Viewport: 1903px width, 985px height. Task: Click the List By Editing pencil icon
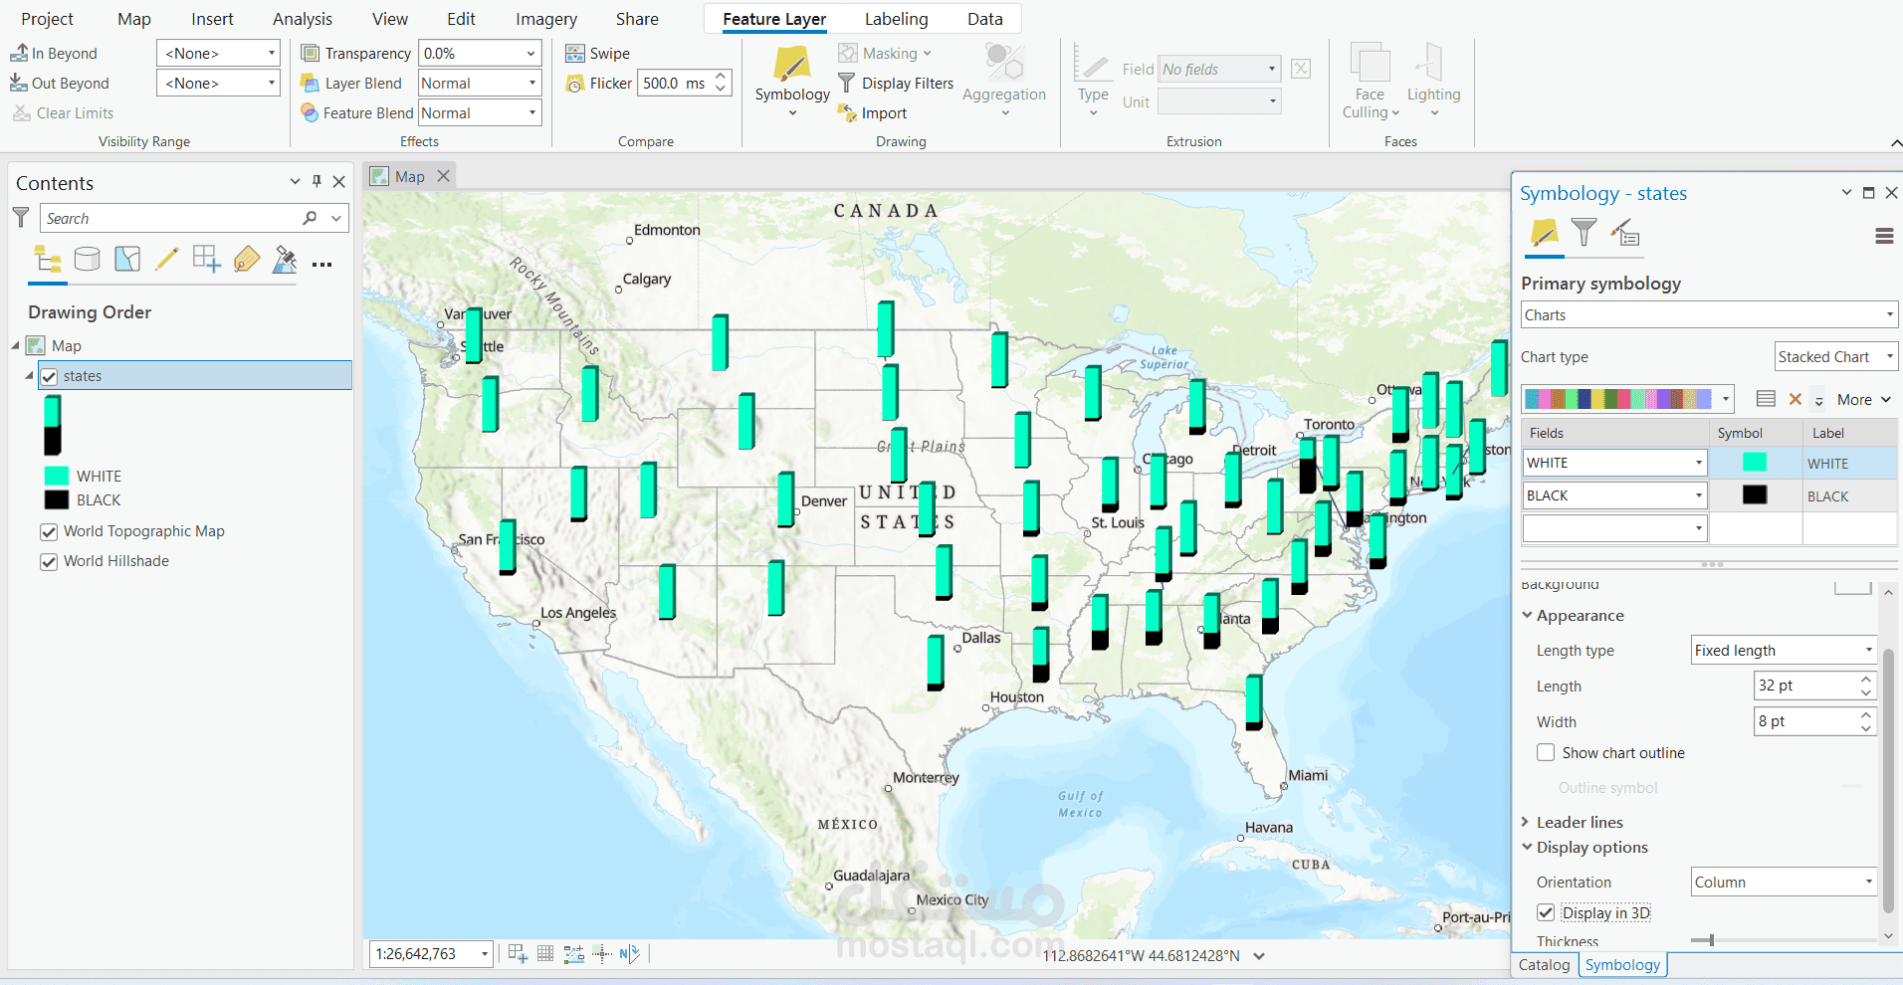(167, 259)
